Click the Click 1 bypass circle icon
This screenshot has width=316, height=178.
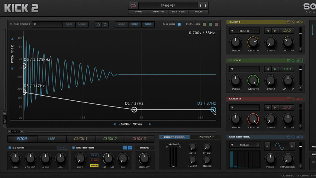pos(293,22)
